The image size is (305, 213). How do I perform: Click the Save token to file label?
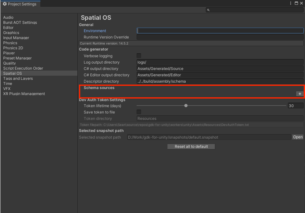[x=99, y=112]
